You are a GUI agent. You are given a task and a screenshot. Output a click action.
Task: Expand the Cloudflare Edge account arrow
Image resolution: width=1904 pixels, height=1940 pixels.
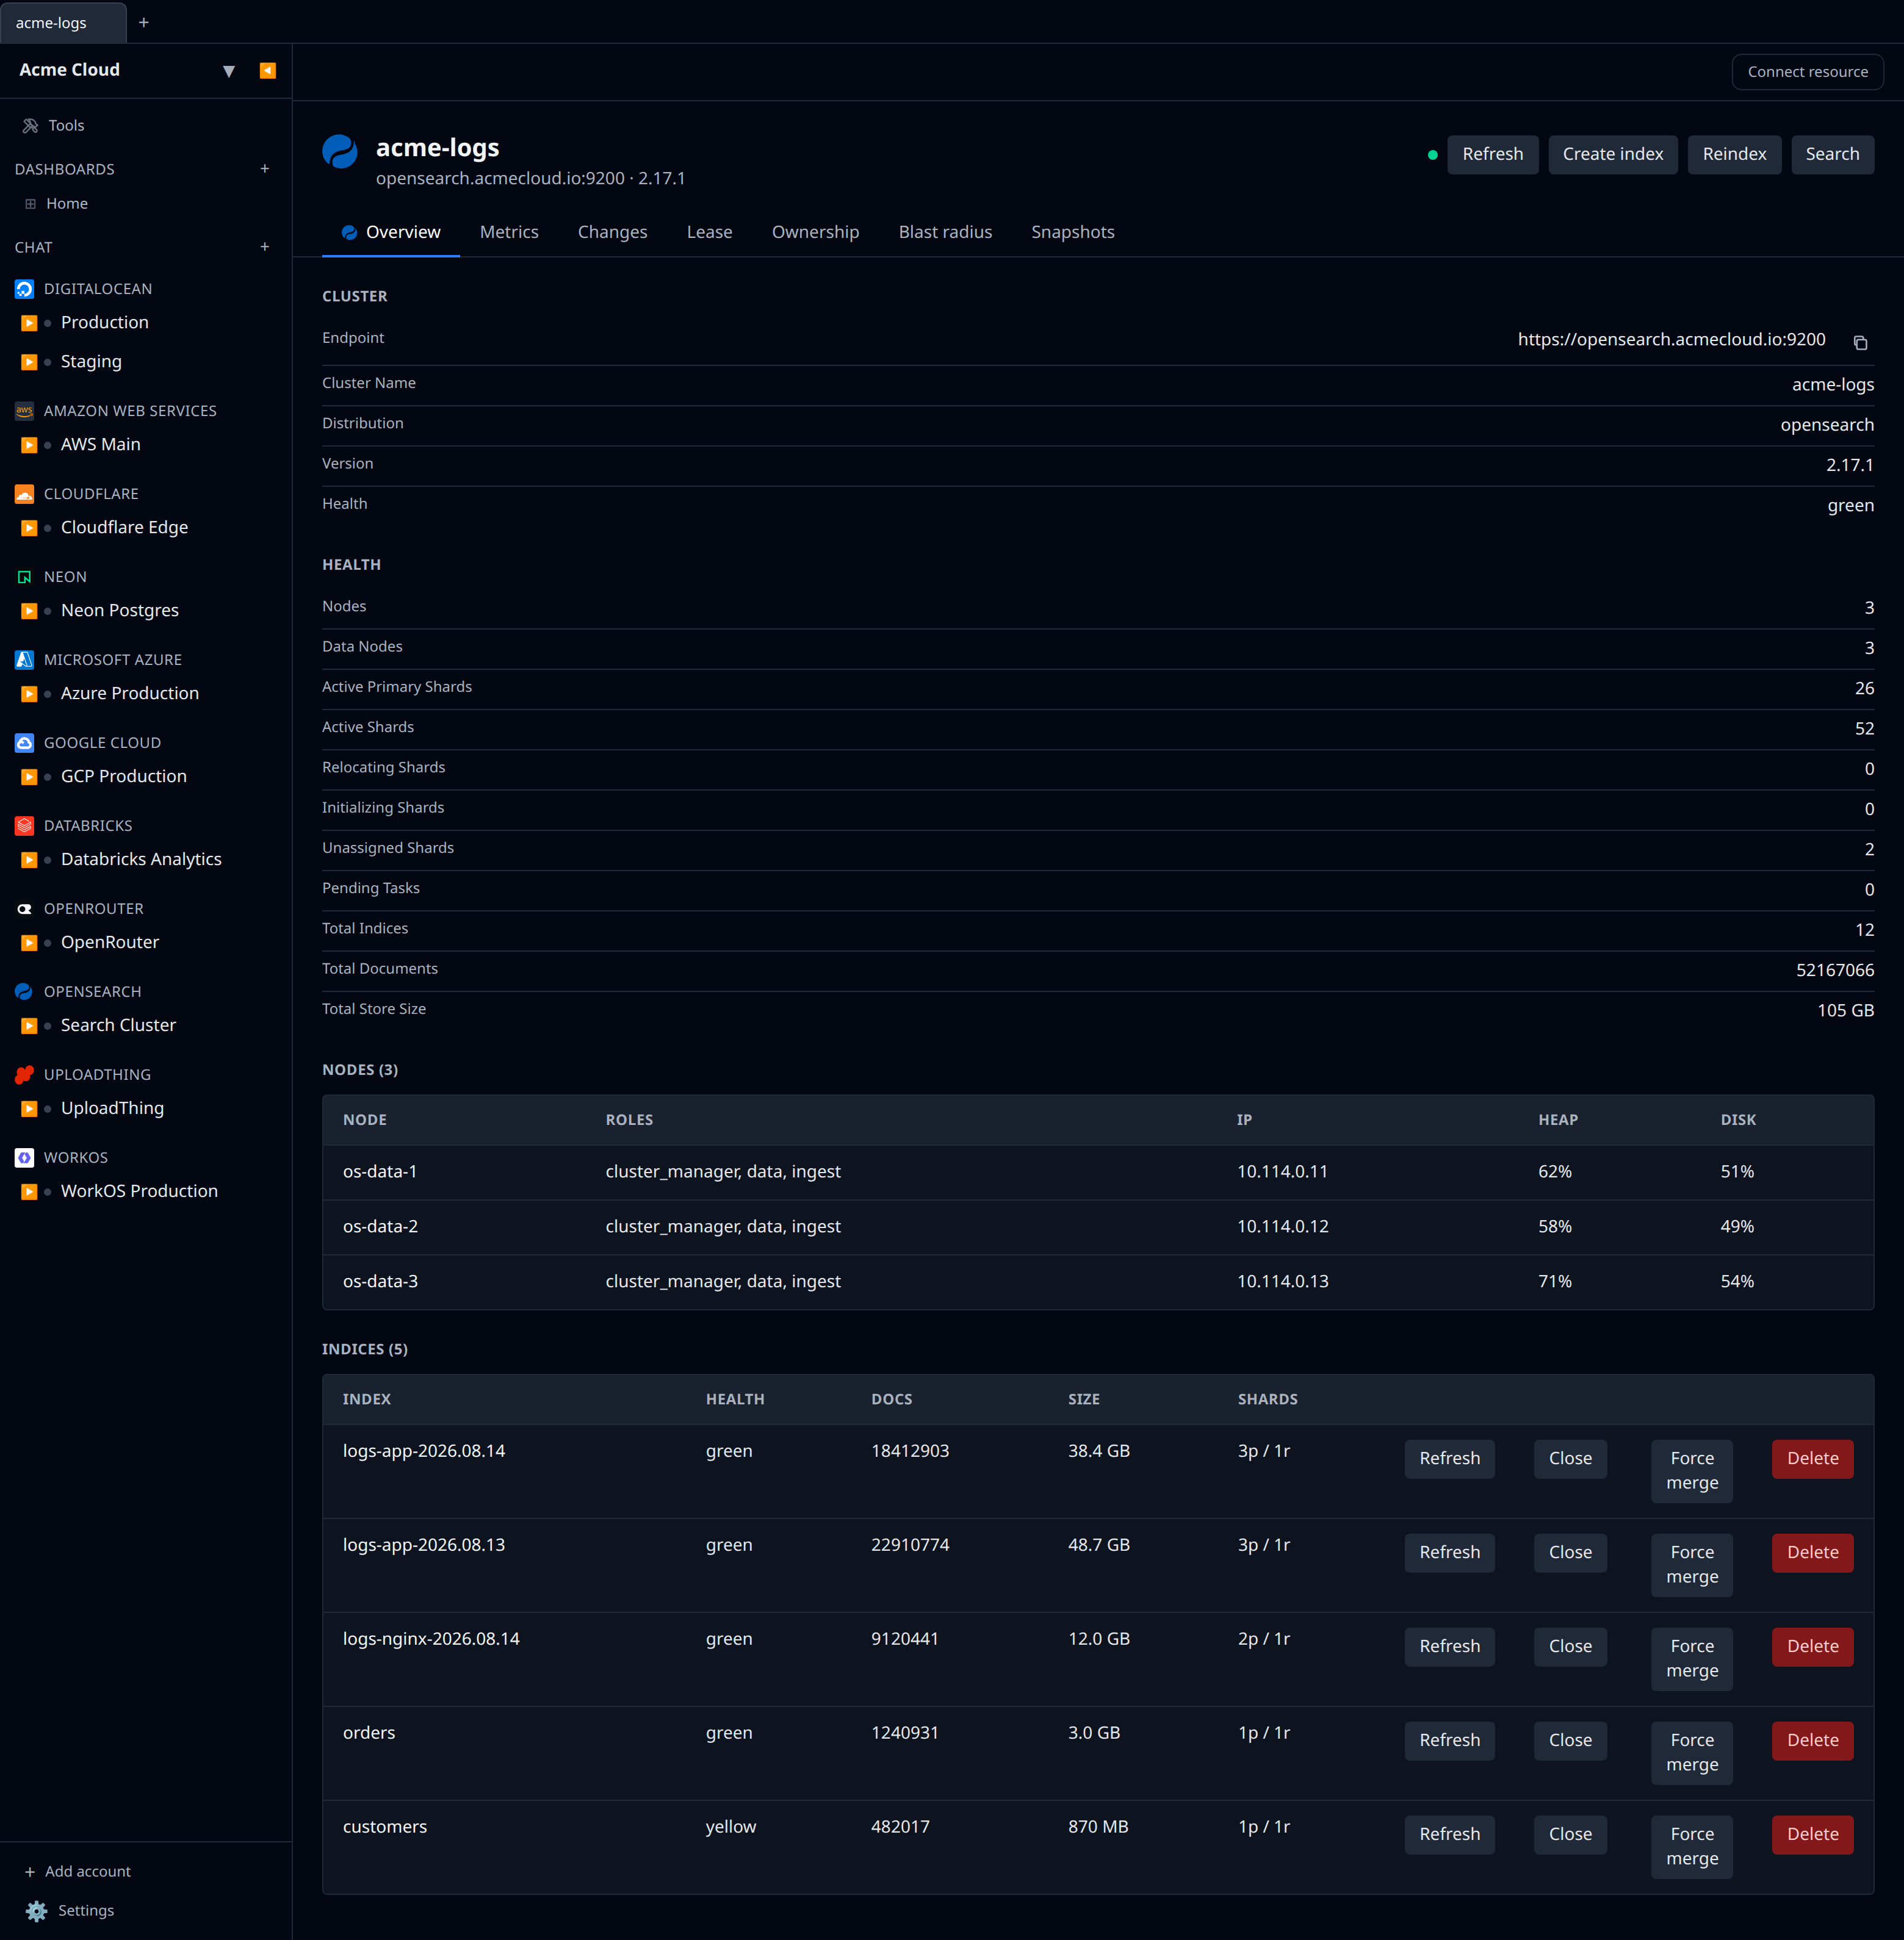click(29, 528)
